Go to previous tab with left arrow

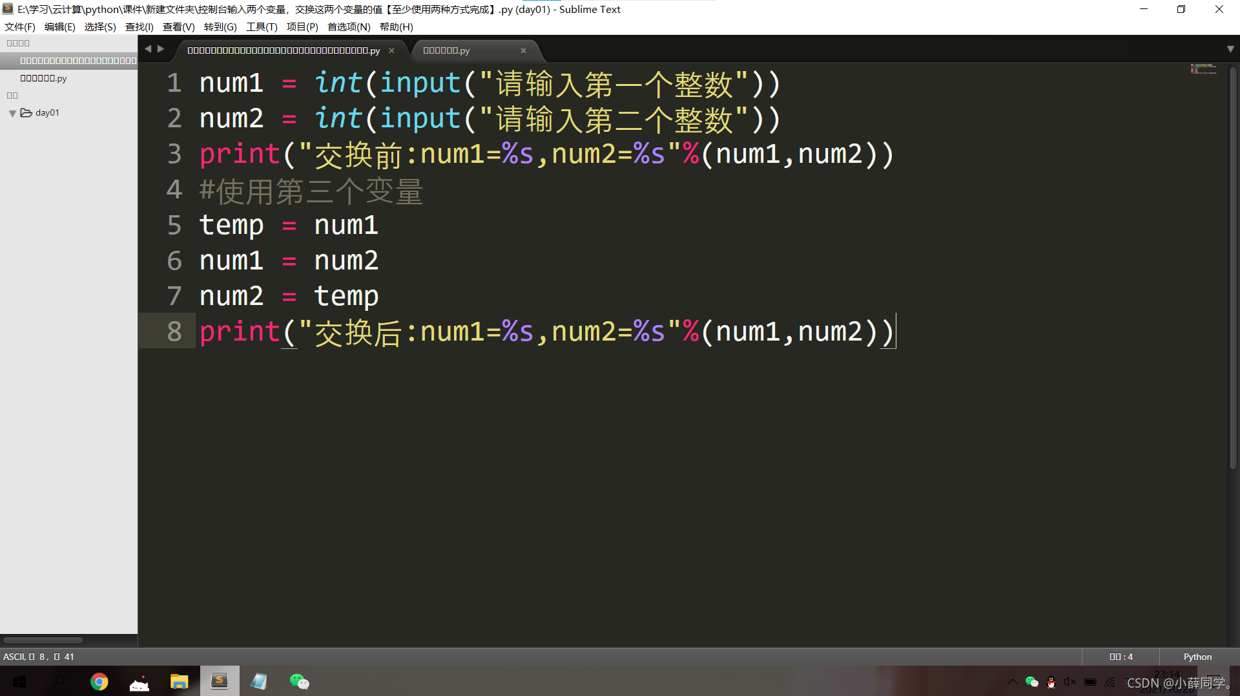click(x=148, y=49)
